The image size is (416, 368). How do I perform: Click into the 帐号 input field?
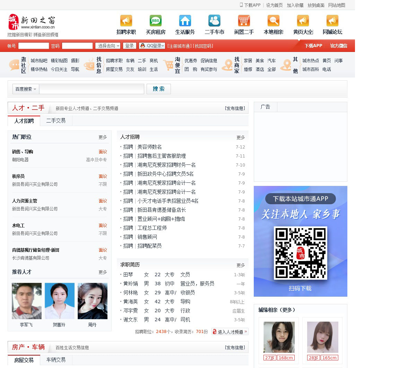[x=33, y=46]
